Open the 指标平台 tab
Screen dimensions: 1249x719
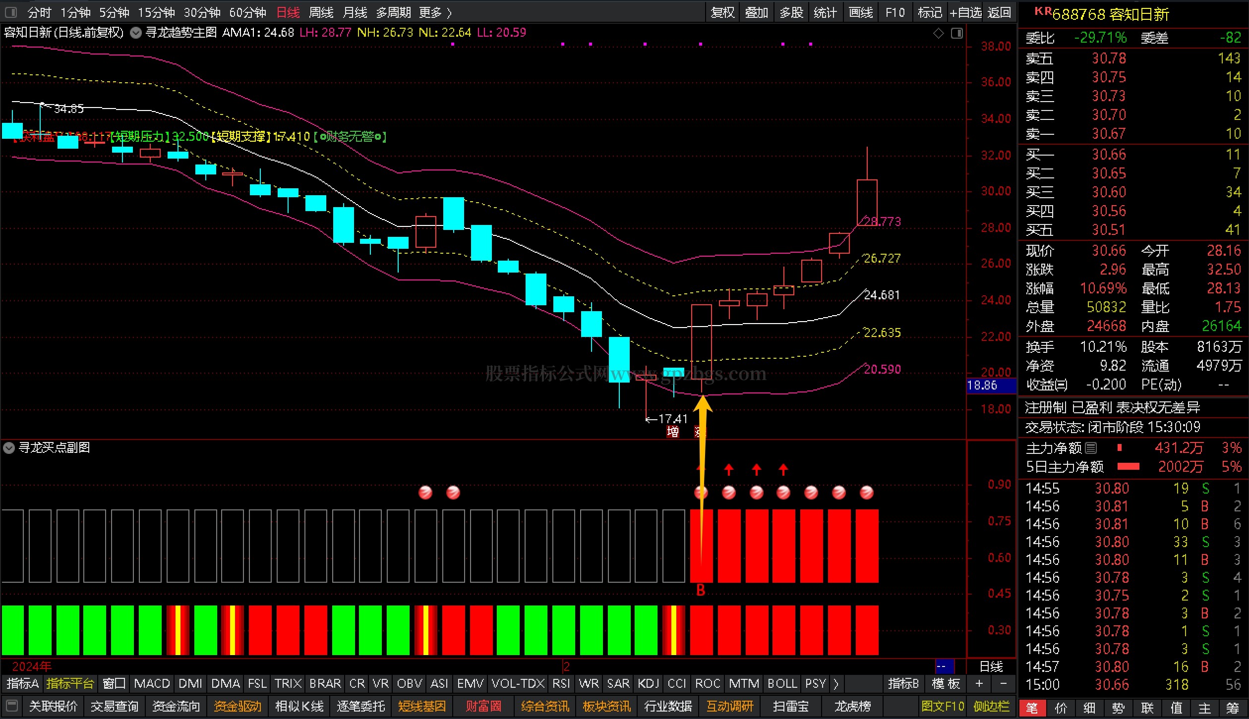coord(70,684)
